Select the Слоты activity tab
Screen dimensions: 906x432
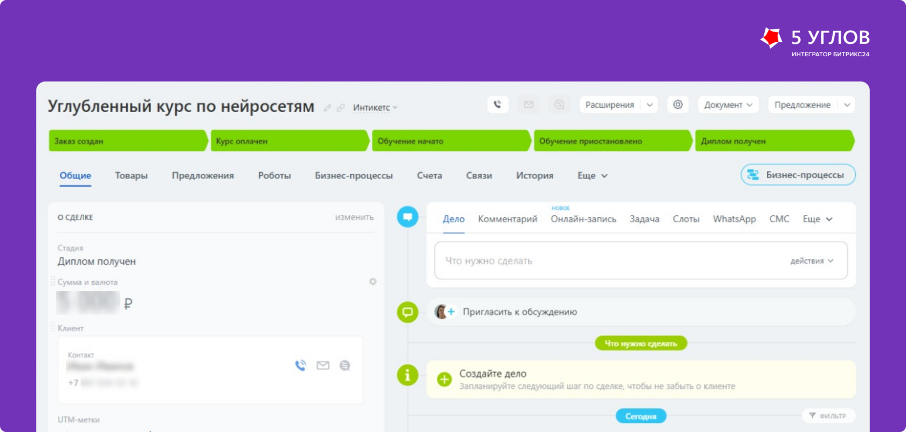coord(686,219)
